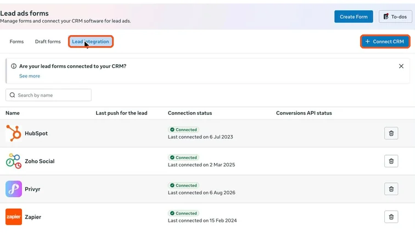Switch to the Draft forms tab
The width and height of the screenshot is (415, 234).
(x=48, y=42)
